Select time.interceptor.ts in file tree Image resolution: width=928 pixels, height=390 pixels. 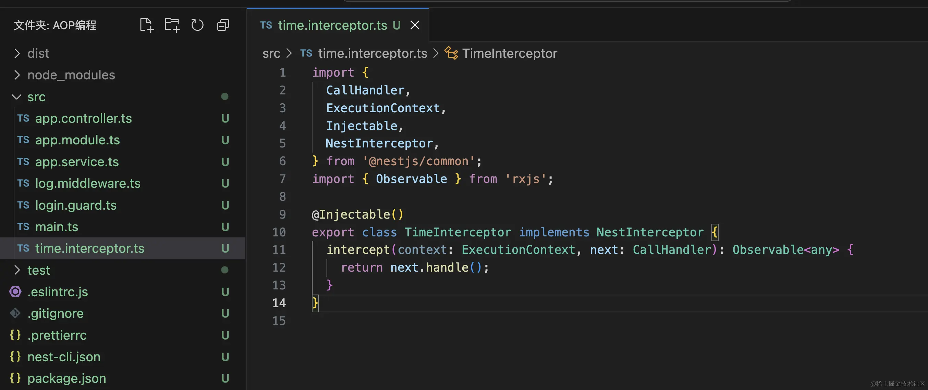click(x=122, y=248)
